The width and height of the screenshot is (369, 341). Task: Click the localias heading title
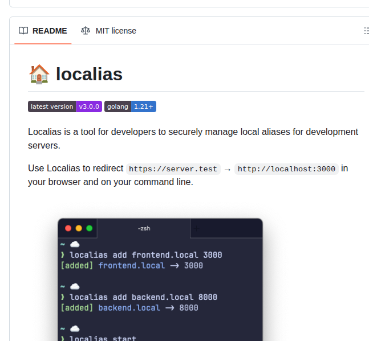coord(89,74)
